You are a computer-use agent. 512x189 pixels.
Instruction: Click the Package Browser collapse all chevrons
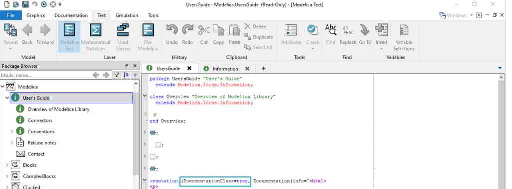click(135, 75)
